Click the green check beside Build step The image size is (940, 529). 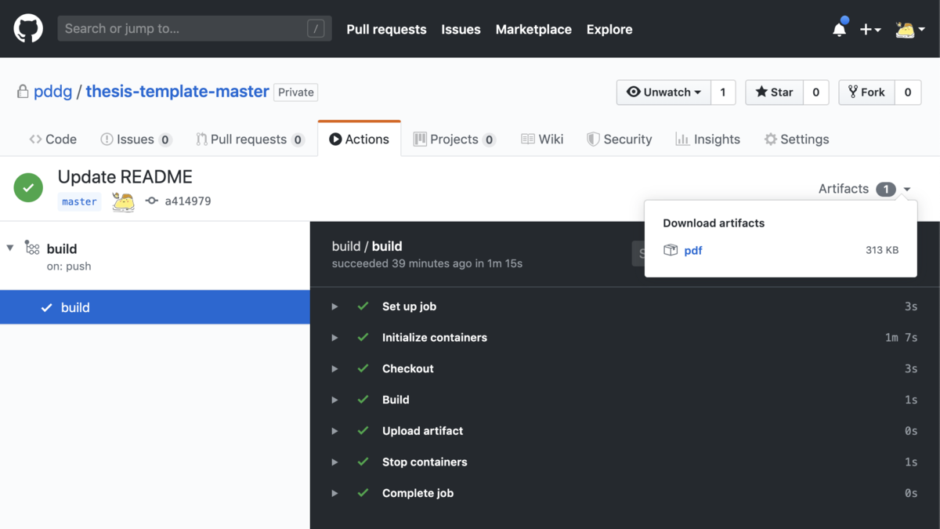pyautogui.click(x=363, y=400)
